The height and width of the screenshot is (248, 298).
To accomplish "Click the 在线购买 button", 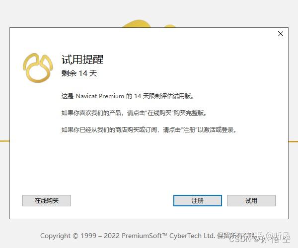I will tap(47, 200).
